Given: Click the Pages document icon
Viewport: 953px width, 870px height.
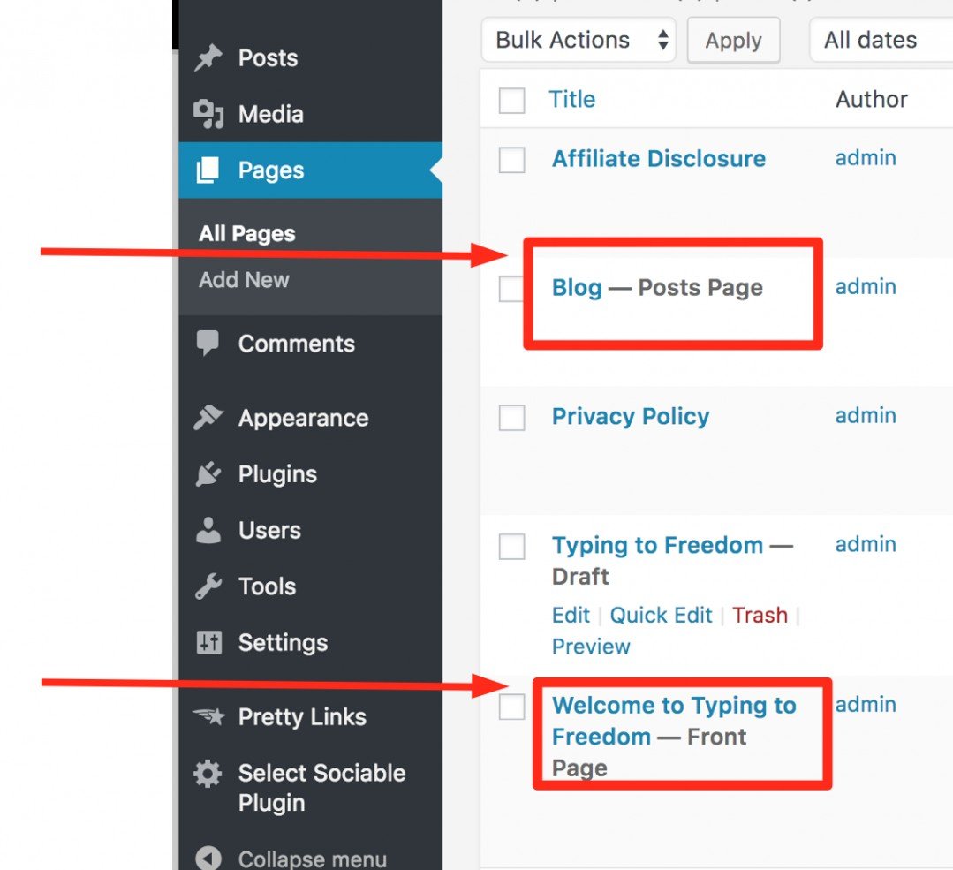Looking at the screenshot, I should coord(206,170).
